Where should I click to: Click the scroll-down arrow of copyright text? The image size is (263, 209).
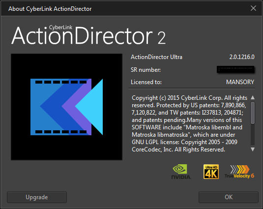pos(253,149)
